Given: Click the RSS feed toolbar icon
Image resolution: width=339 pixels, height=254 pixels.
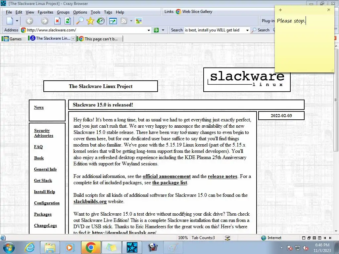Looking at the screenshot, I should [x=124, y=21].
